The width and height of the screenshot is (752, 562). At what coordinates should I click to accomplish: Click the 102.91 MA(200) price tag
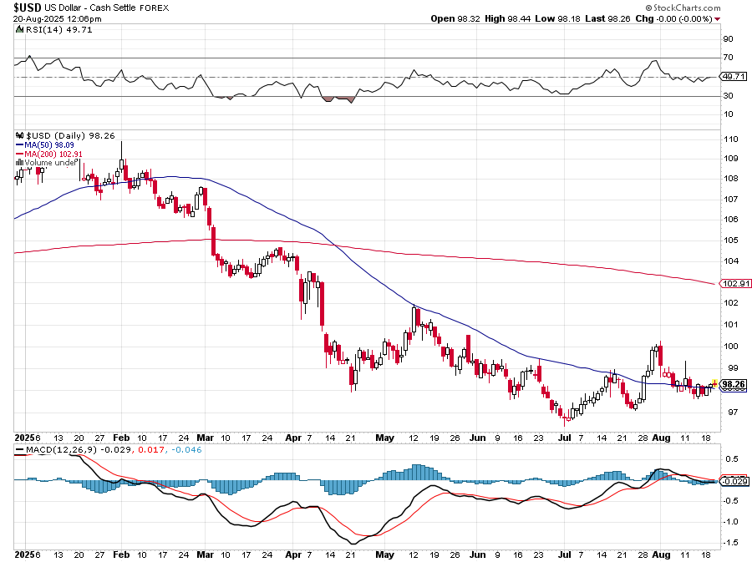coord(734,284)
